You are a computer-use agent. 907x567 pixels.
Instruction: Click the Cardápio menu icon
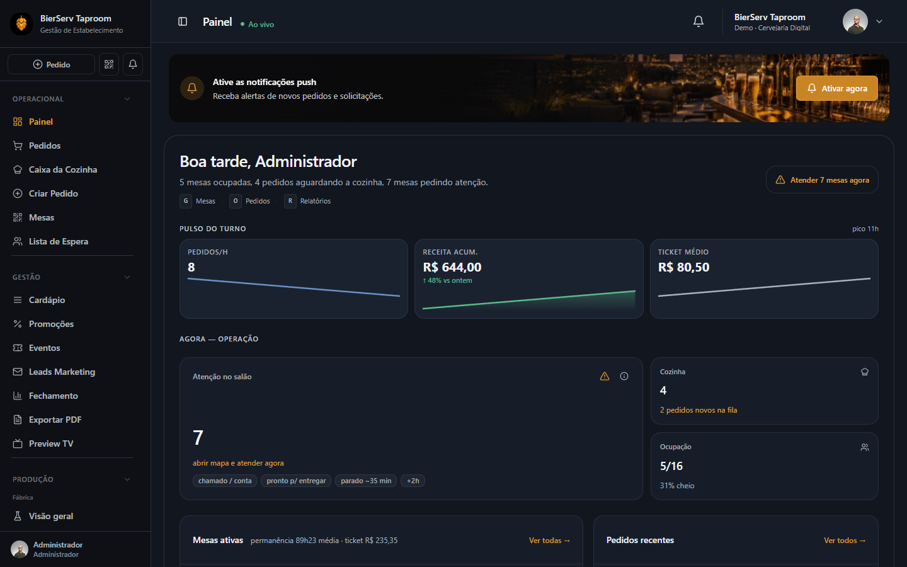click(x=18, y=300)
